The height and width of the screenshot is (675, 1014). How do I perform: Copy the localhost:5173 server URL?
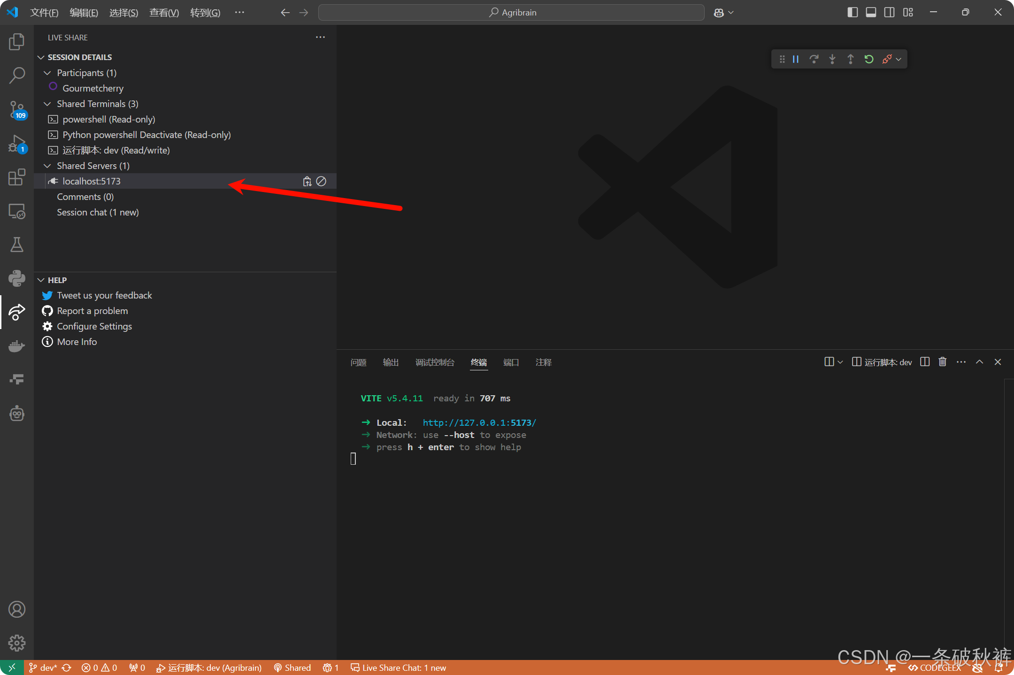(x=307, y=181)
